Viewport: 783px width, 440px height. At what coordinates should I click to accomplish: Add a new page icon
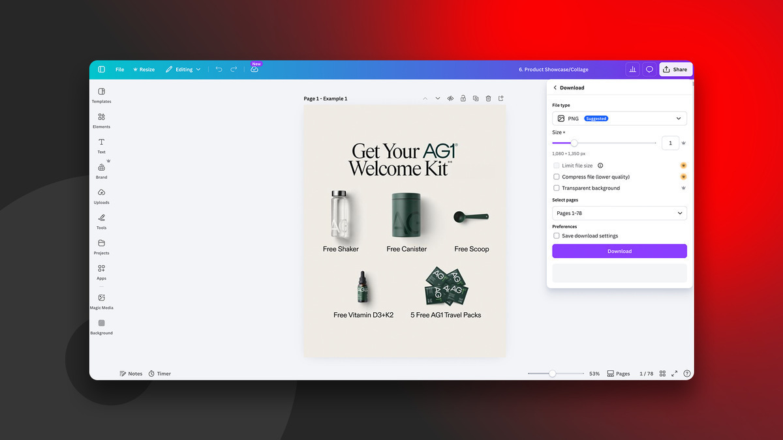point(501,98)
